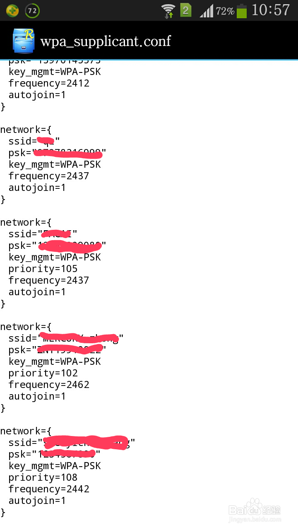Tap the psk line above priority=102
The image size is (298, 530).
point(57,350)
